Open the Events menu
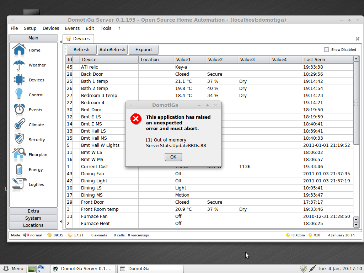 coord(72,28)
